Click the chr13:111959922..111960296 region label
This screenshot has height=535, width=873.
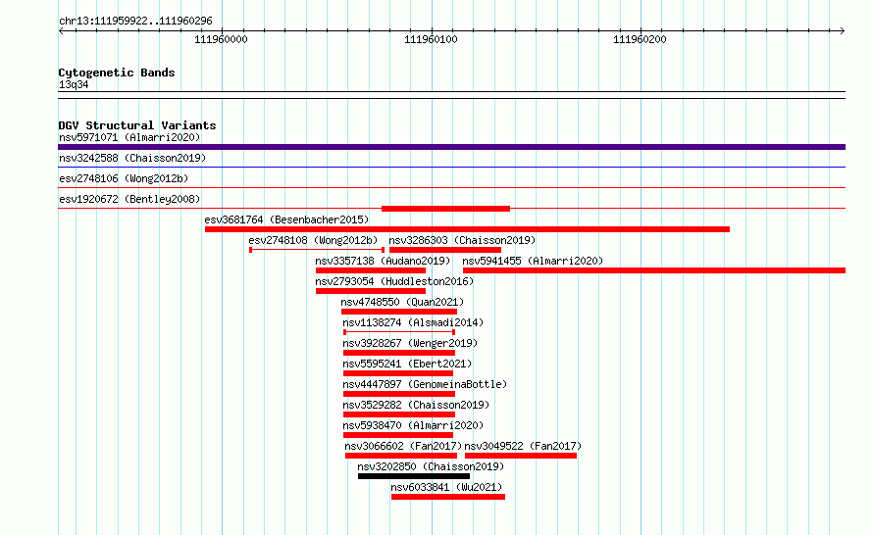(135, 22)
